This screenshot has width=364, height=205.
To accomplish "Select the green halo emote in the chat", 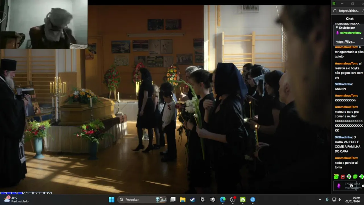I will pyautogui.click(x=336, y=177).
